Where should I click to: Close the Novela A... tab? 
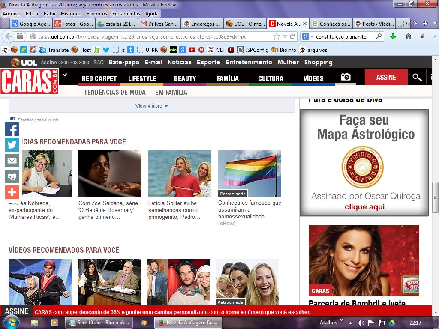tap(305, 24)
